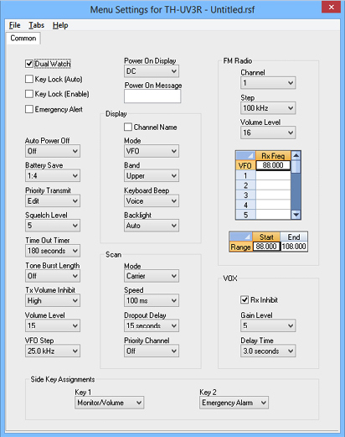Open FM Radio Step dropdown
Viewport: 345px width, 437px height.
click(268, 108)
